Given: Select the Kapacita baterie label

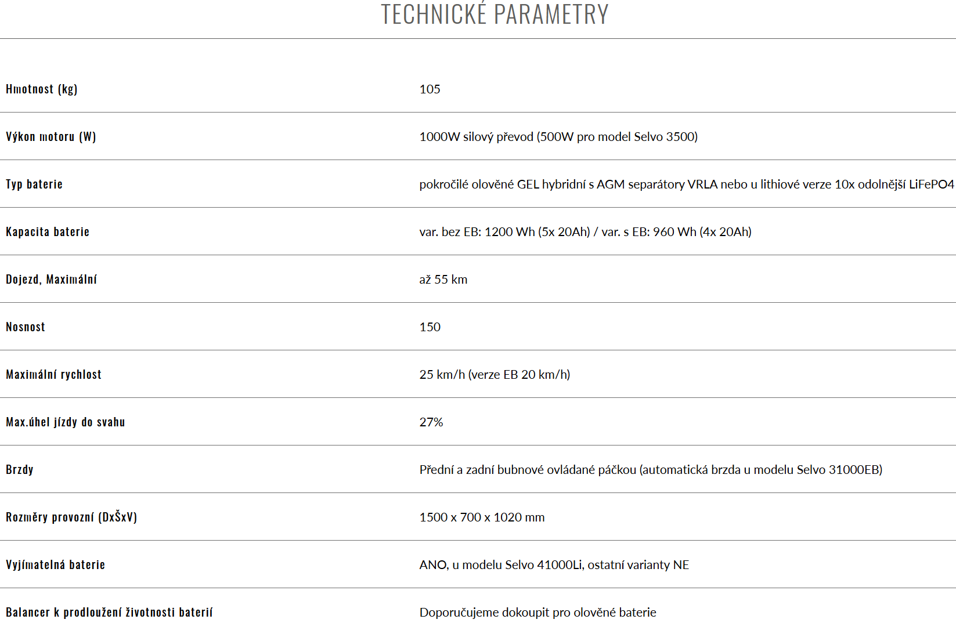Looking at the screenshot, I should (x=48, y=231).
